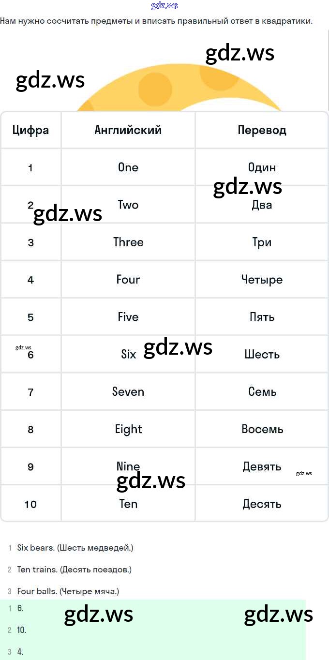Click the translation Семь

coord(262,392)
